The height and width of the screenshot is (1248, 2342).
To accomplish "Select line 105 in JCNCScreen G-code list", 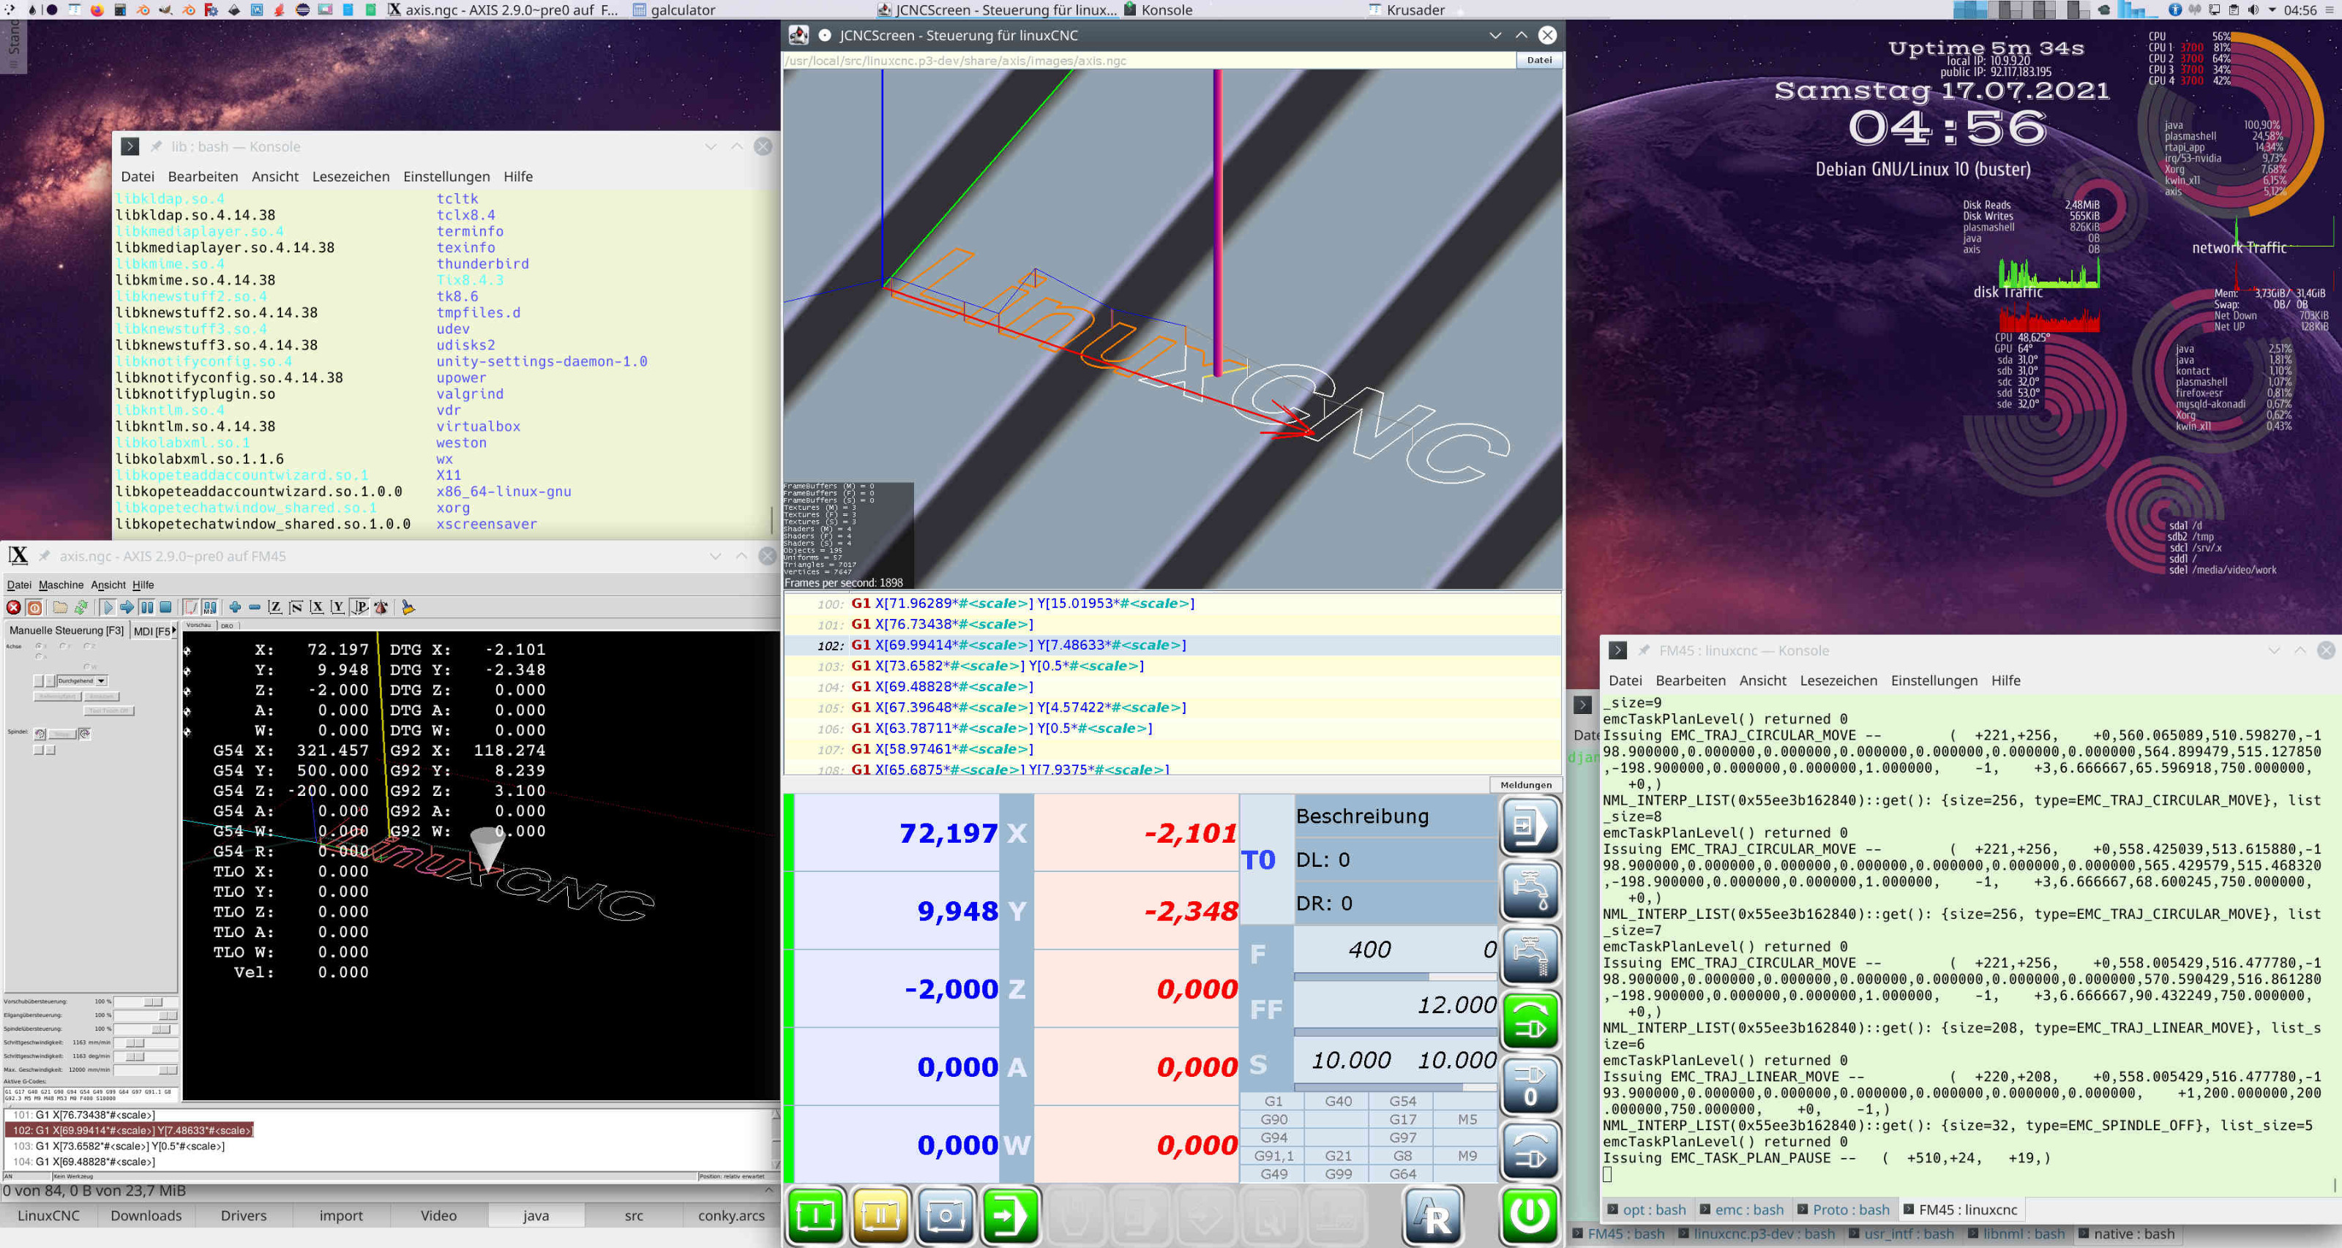I will (x=1172, y=707).
